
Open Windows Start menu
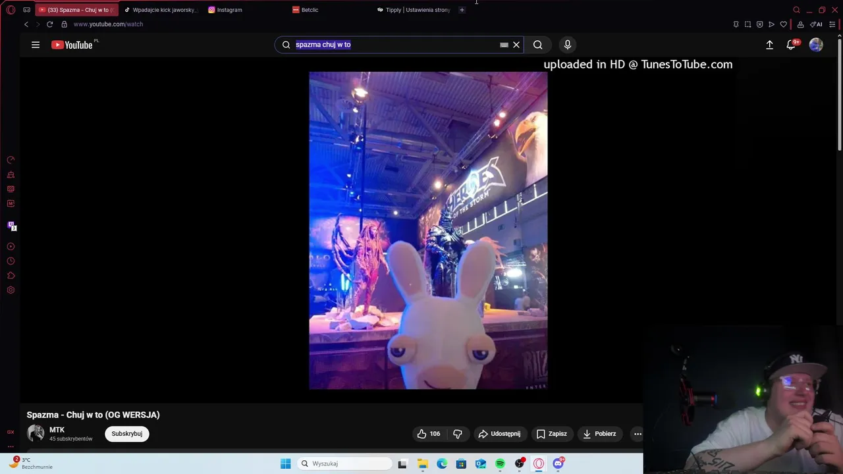285,463
